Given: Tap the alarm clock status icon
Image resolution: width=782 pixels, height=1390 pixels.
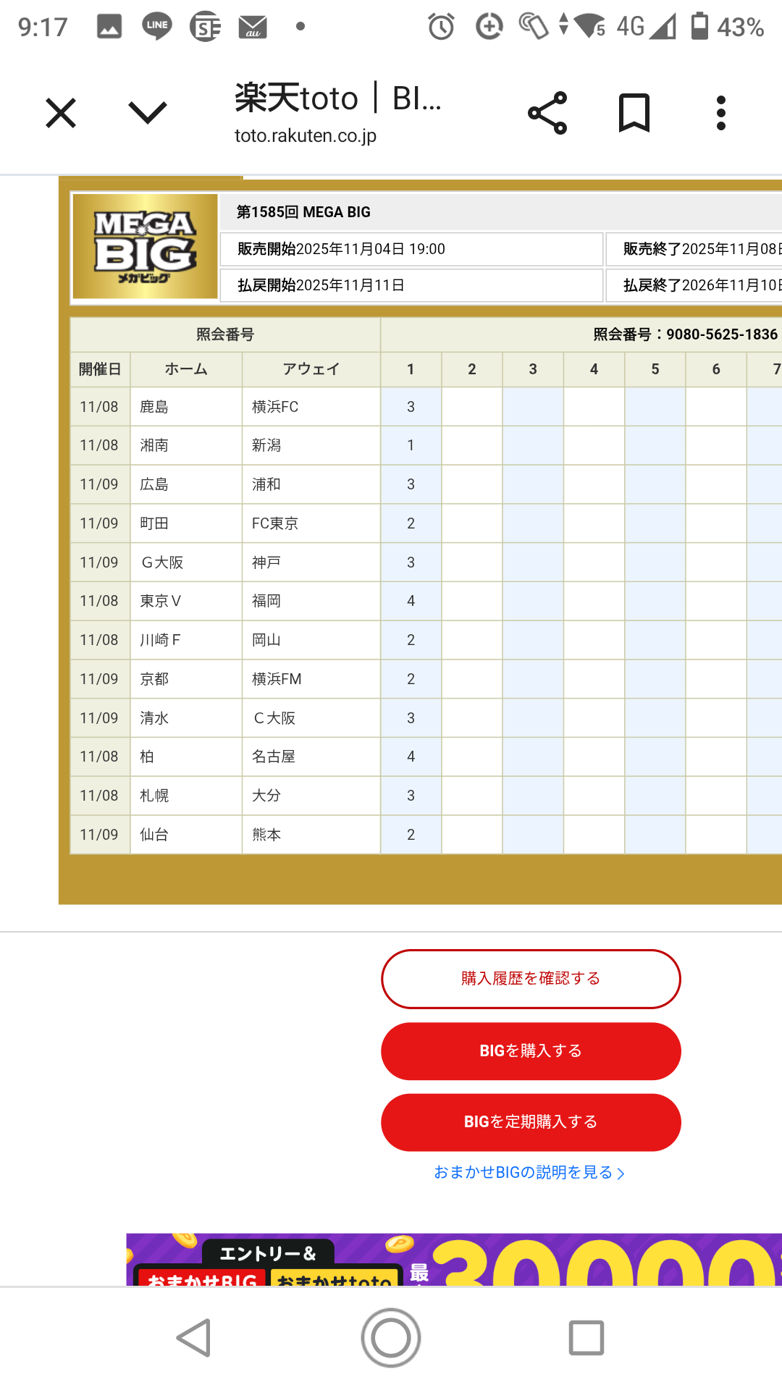Looking at the screenshot, I should pos(441,28).
